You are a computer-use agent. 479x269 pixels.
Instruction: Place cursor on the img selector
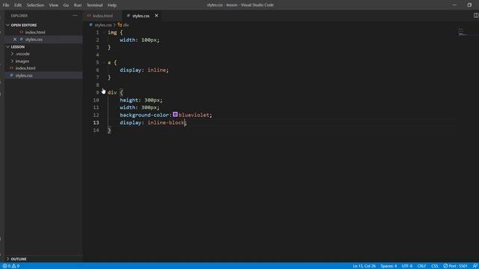(x=112, y=32)
